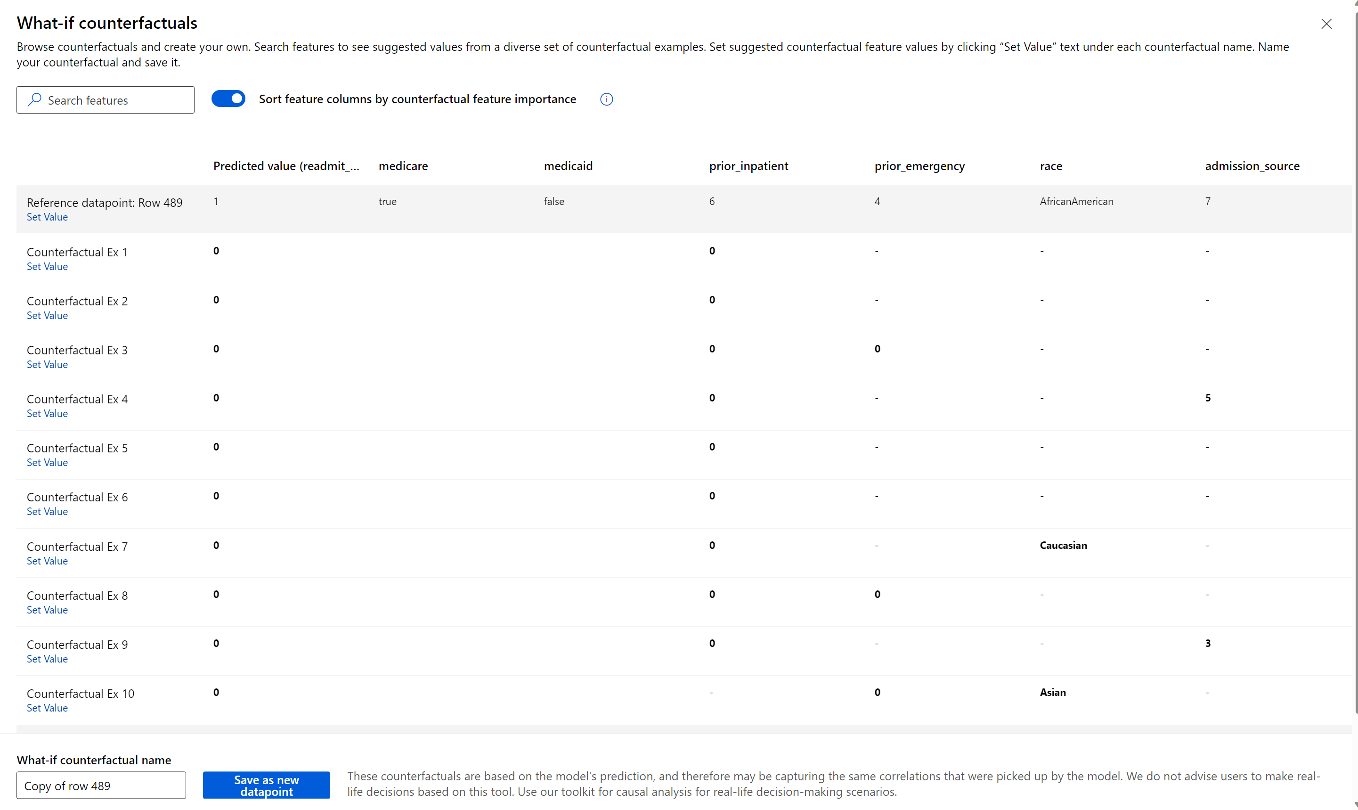Image resolution: width=1358 pixels, height=810 pixels.
Task: Toggle Sort feature columns by counterfactual importance
Action: point(228,99)
